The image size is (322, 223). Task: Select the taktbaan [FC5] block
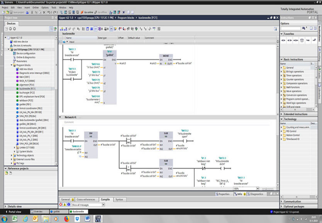coord(26,100)
